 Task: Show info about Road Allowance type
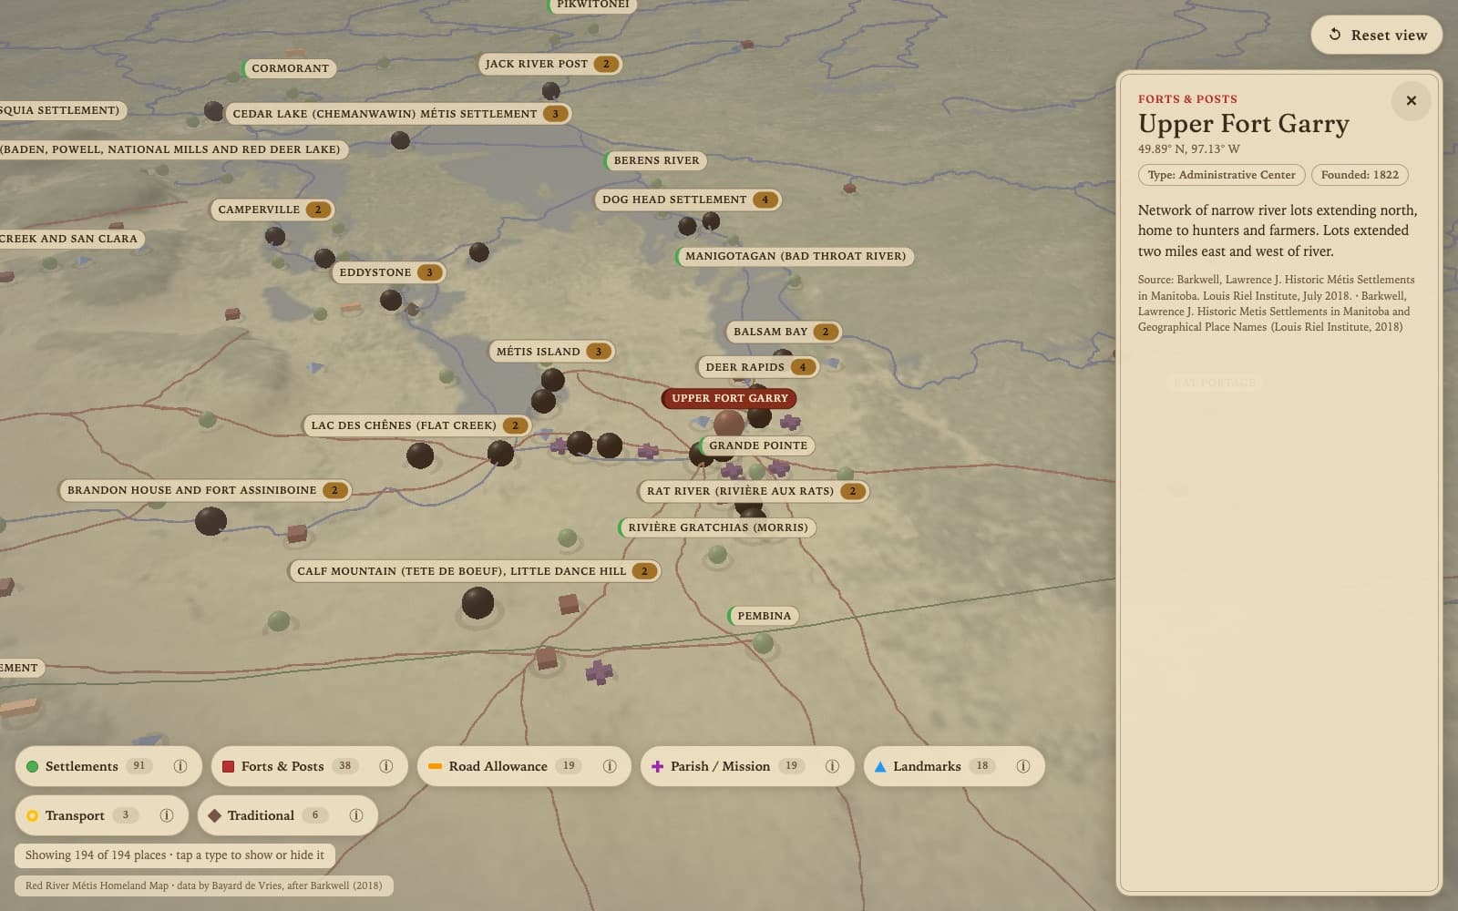(x=610, y=766)
